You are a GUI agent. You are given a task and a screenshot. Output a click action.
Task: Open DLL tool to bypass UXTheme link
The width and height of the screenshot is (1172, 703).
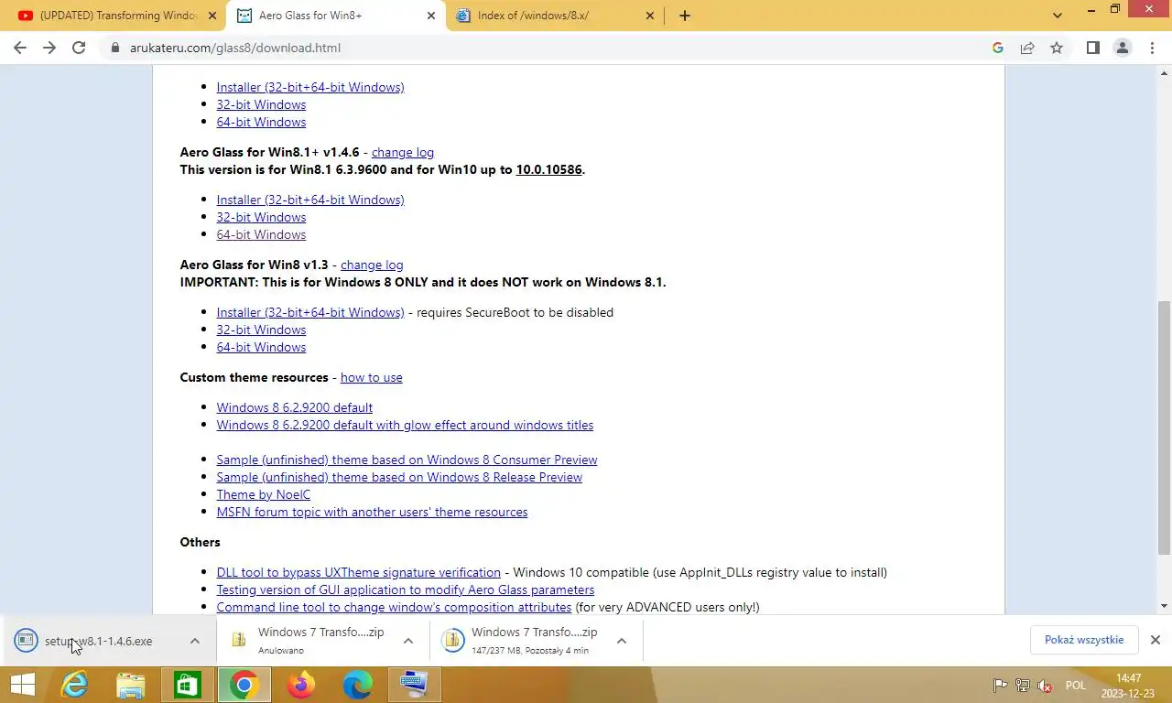(x=359, y=572)
